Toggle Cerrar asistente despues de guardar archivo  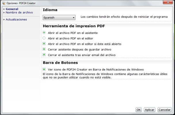44,49
